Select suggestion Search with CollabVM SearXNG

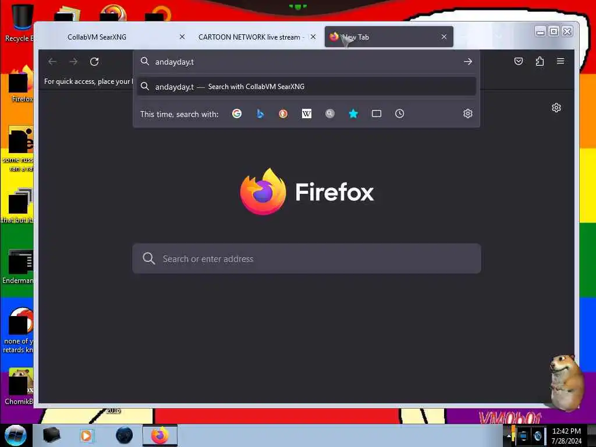[x=306, y=87]
